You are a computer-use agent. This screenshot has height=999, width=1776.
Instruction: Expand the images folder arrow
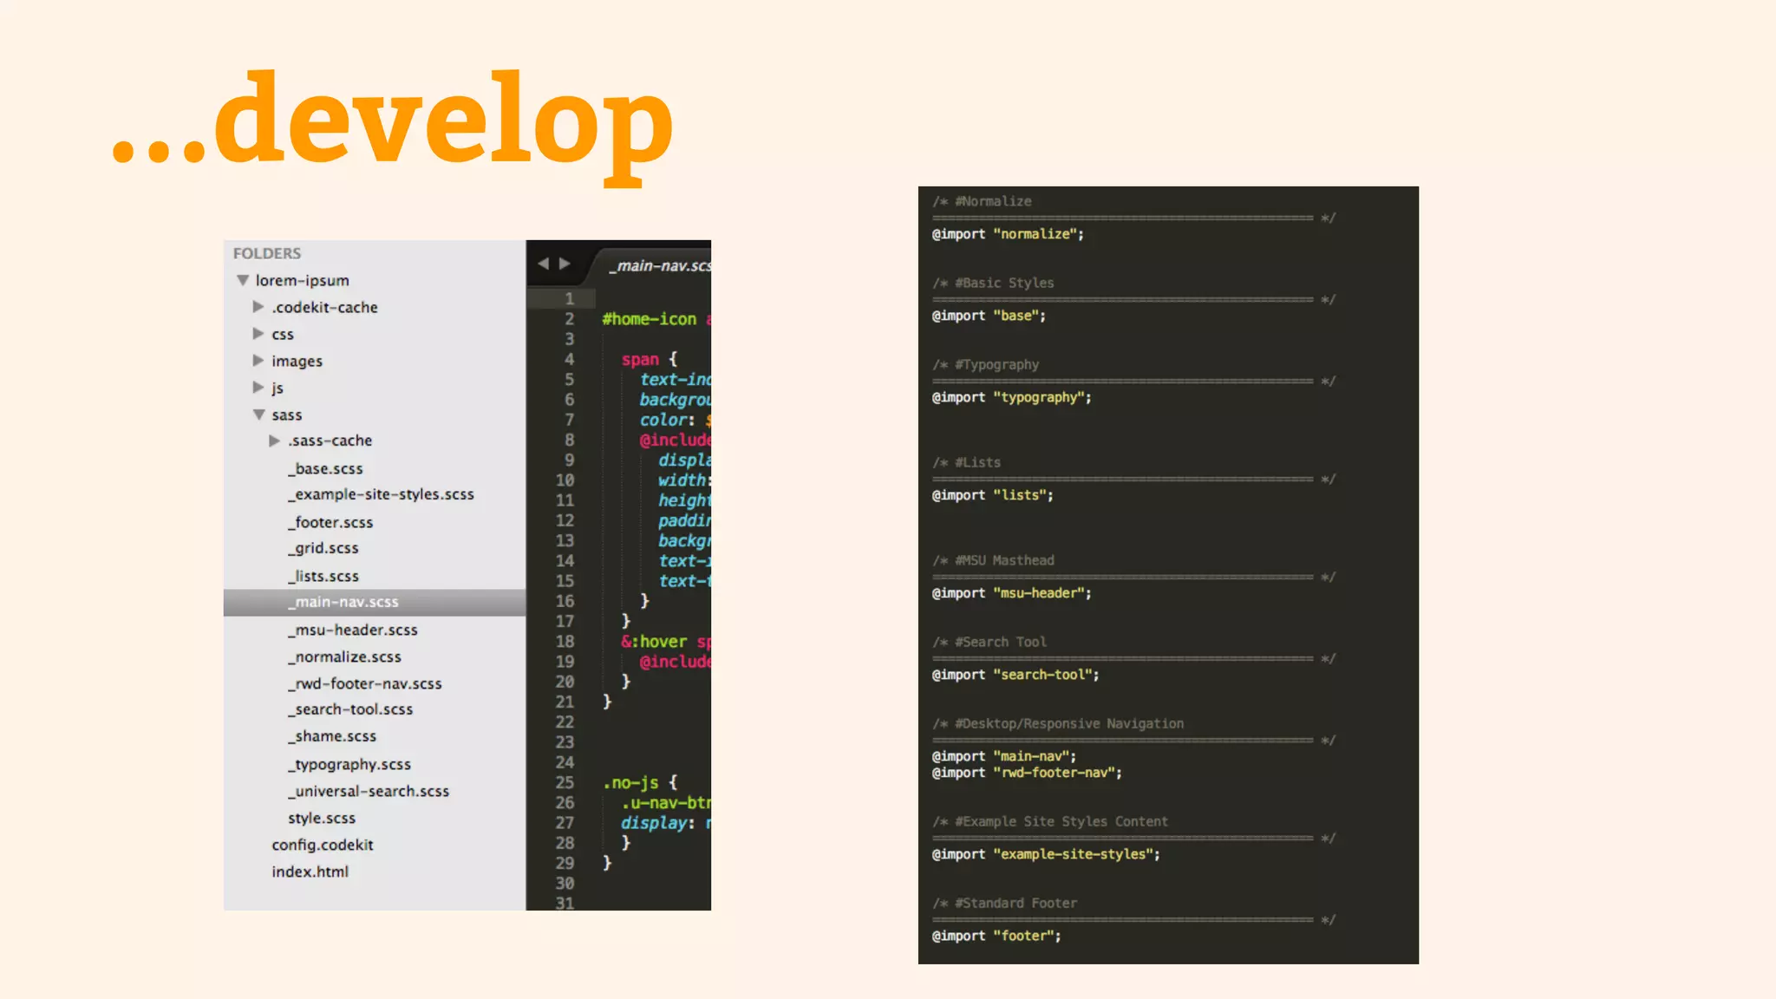[x=258, y=360]
